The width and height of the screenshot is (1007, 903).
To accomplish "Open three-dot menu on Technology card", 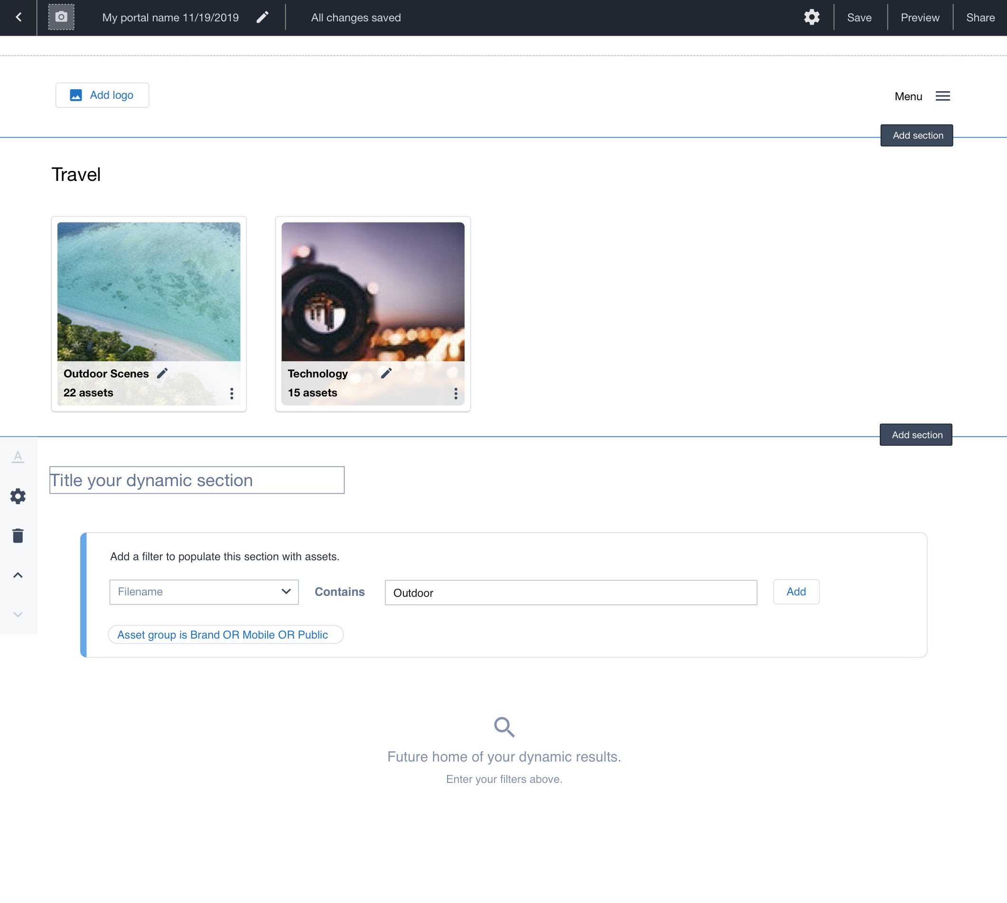I will pyautogui.click(x=456, y=394).
